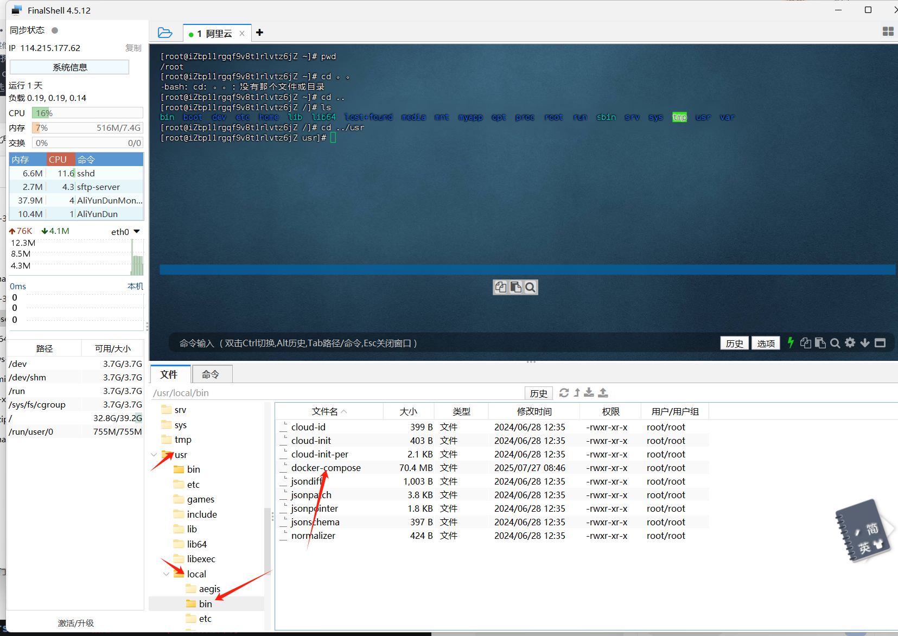This screenshot has width=898, height=636.
Task: Click the paste icon in floating terminal toolbar
Action: coord(515,287)
